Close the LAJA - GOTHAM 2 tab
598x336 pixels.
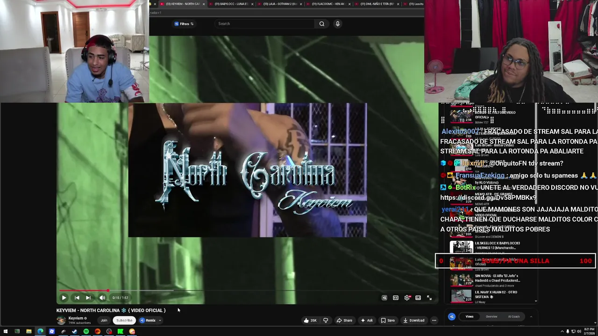point(301,4)
